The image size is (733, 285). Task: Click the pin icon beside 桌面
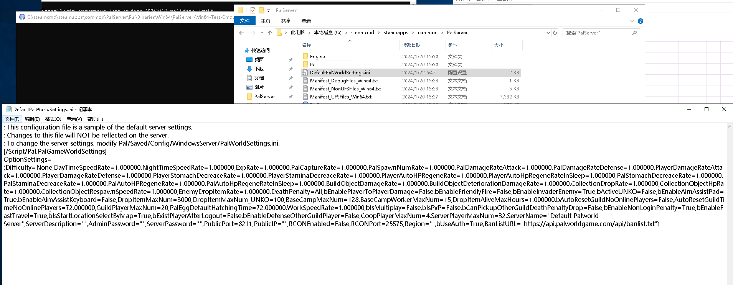[x=291, y=60]
